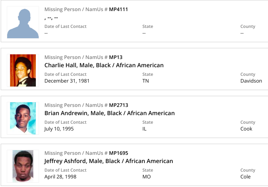
Task: Select case number MP1695
Action: click(118, 153)
